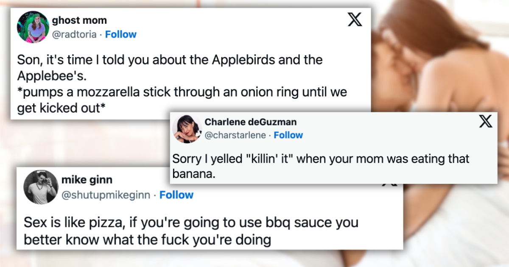Click the display name "mike ginn"
This screenshot has height=267, width=509.
[87, 180]
